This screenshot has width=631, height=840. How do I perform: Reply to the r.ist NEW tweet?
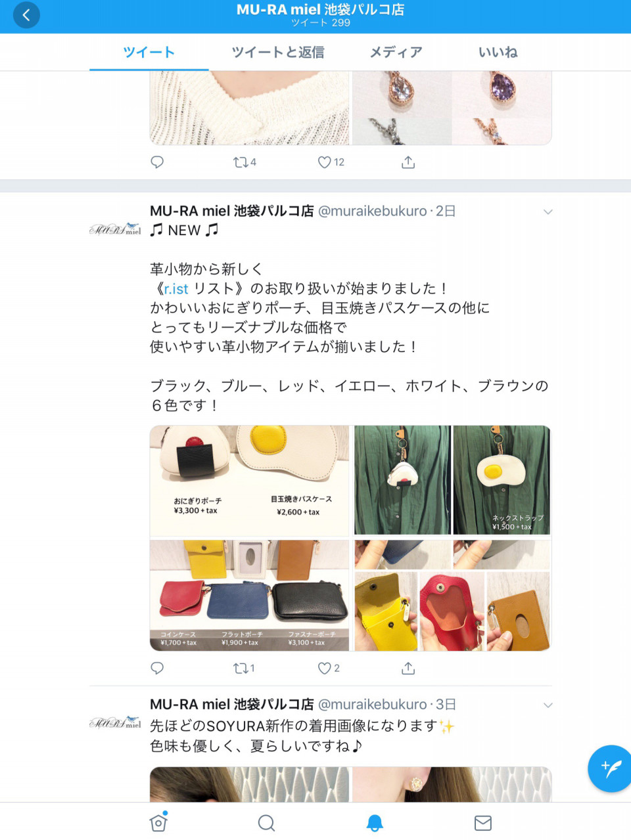click(157, 668)
